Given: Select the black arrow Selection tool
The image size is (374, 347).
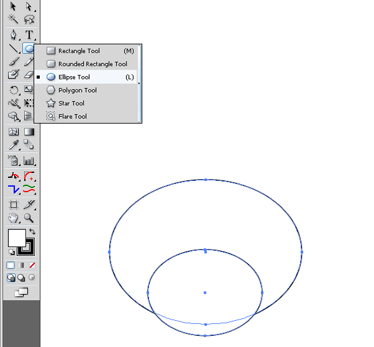Looking at the screenshot, I should click(13, 6).
